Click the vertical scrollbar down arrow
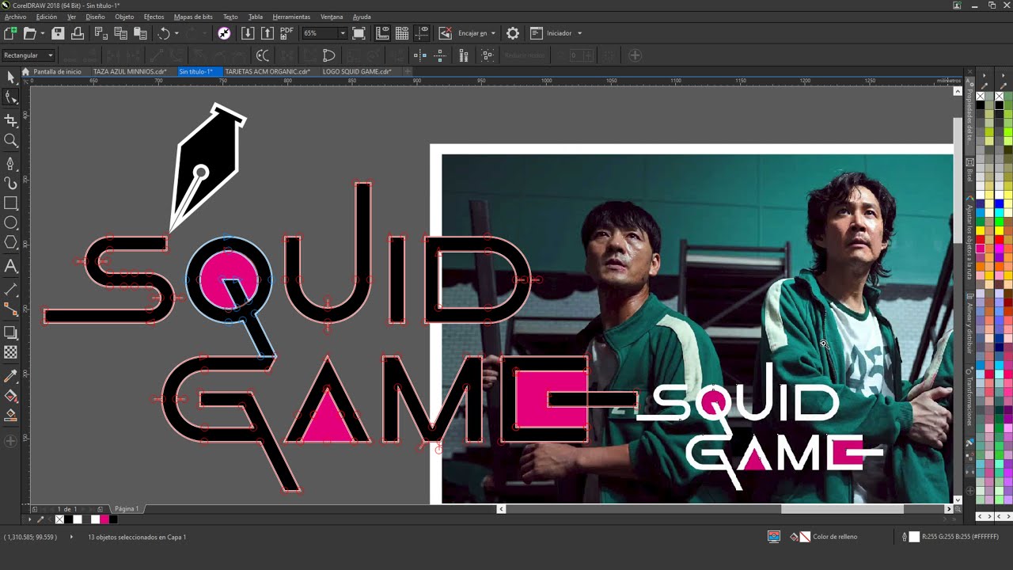Viewport: 1013px width, 570px height. click(x=958, y=500)
